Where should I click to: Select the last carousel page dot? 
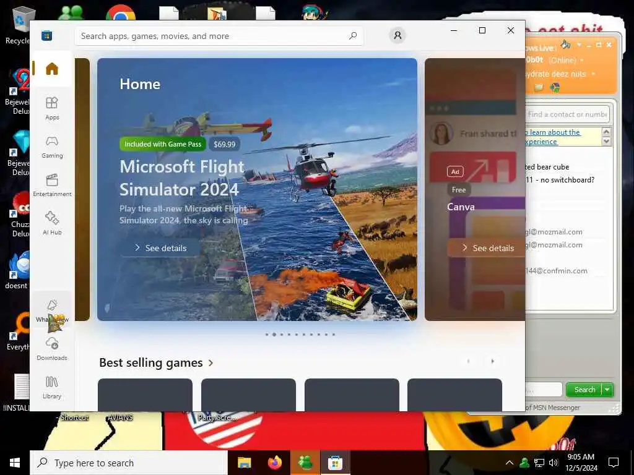pyautogui.click(x=333, y=335)
